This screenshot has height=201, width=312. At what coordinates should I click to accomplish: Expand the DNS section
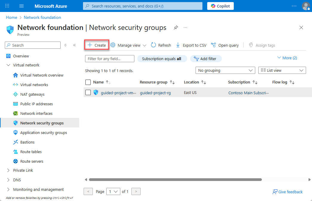pos(8,180)
